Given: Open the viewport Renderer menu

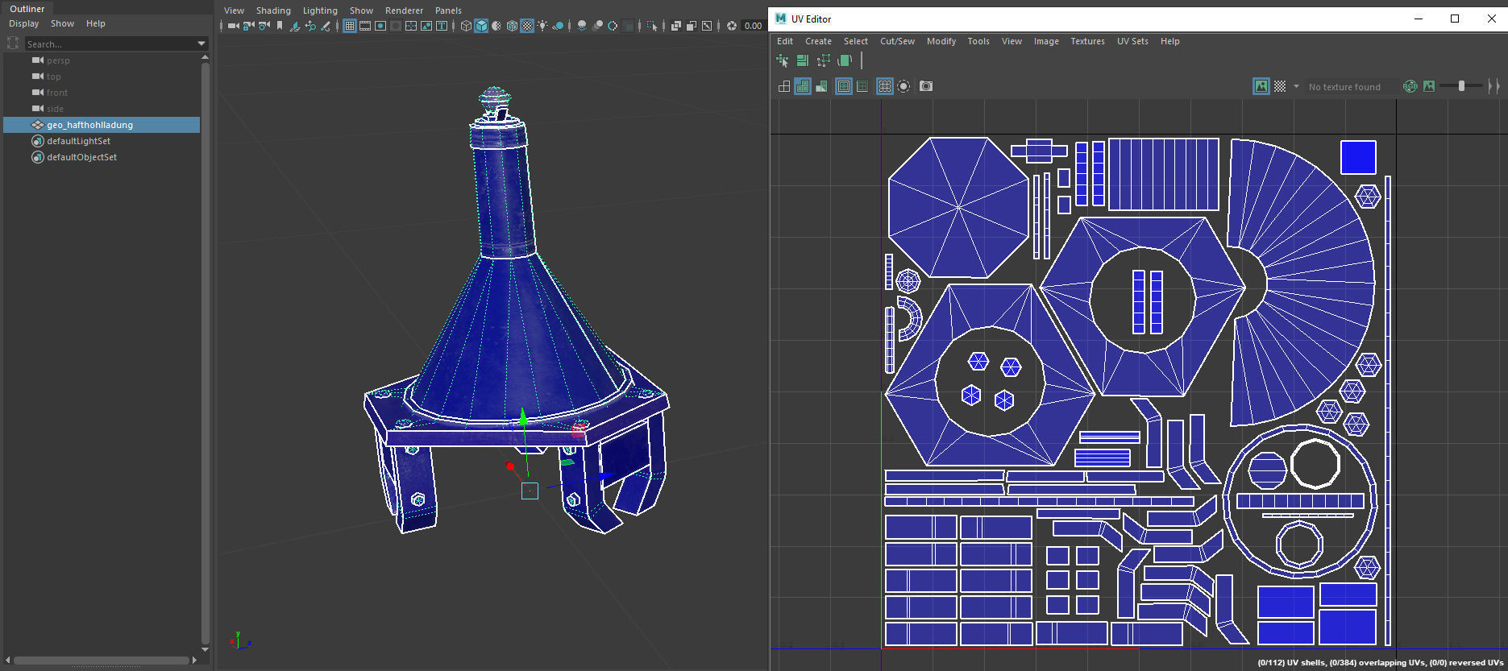Looking at the screenshot, I should tap(404, 10).
